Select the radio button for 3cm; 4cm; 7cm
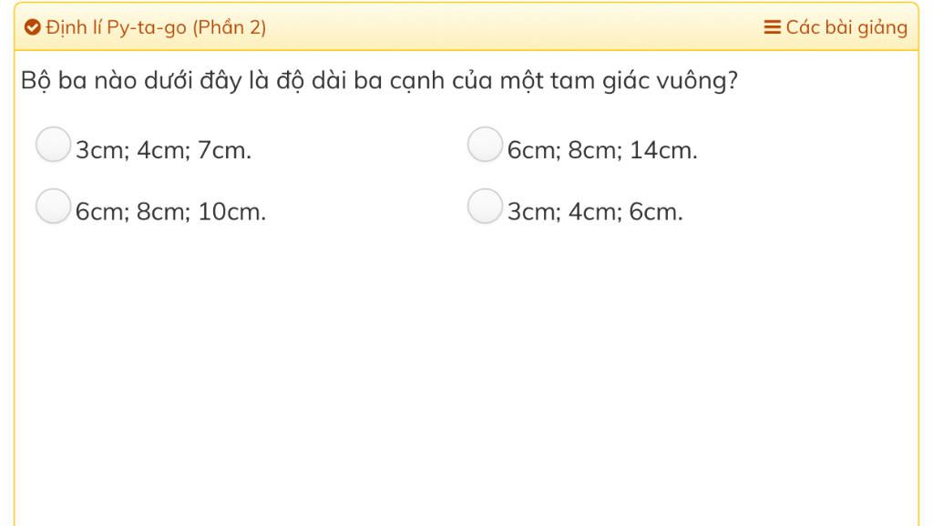This screenshot has height=526, width=933. click(53, 144)
